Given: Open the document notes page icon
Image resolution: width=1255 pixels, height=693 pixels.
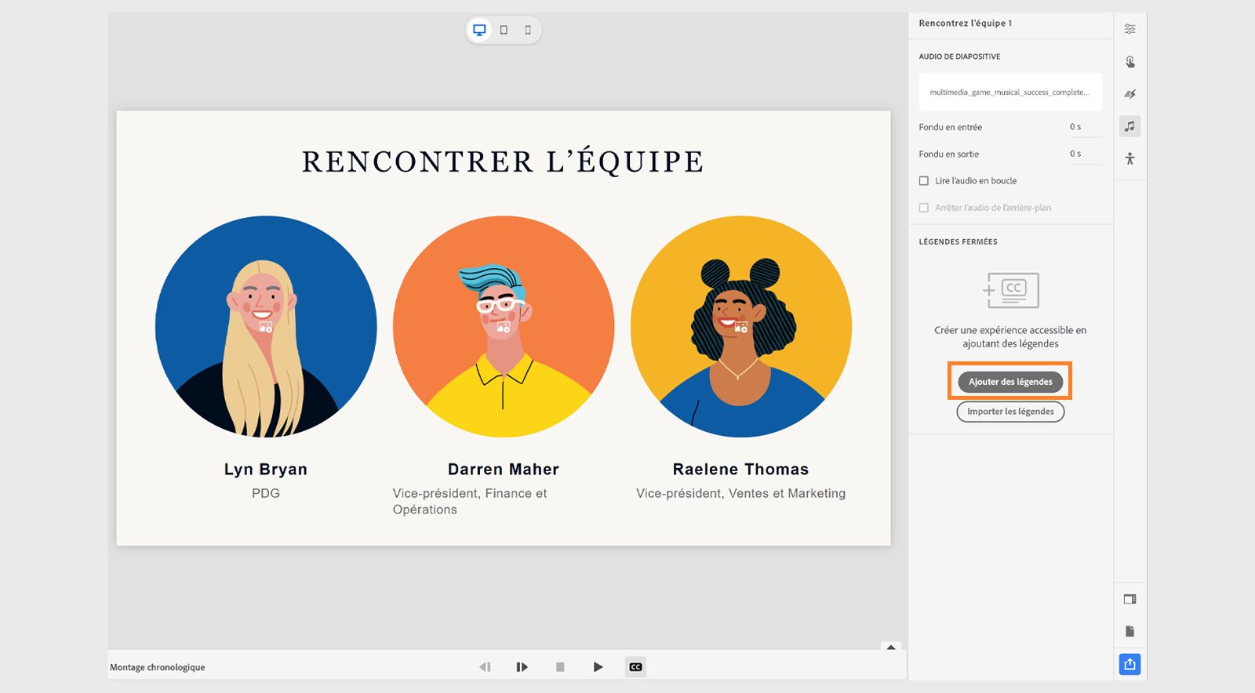Looking at the screenshot, I should tap(1129, 631).
